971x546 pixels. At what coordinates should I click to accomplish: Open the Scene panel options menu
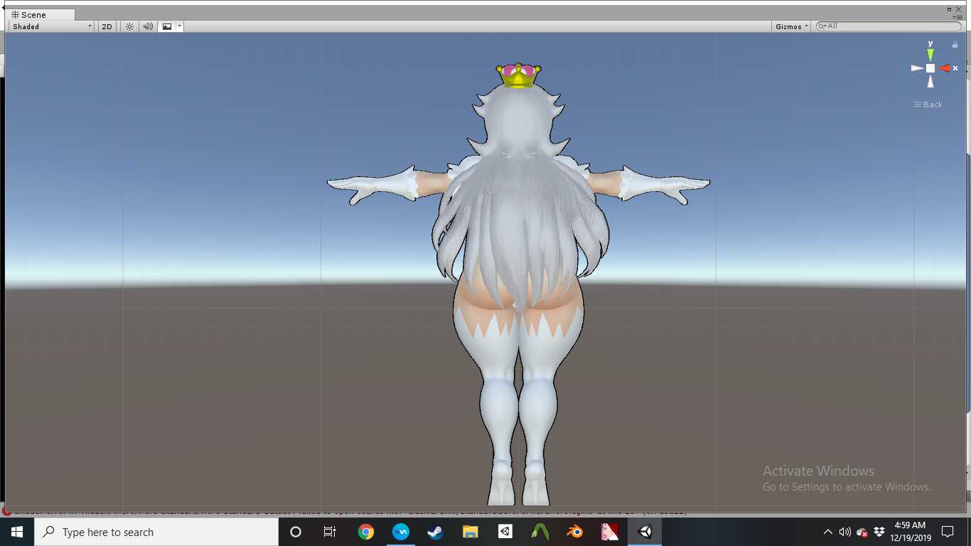tap(950, 9)
